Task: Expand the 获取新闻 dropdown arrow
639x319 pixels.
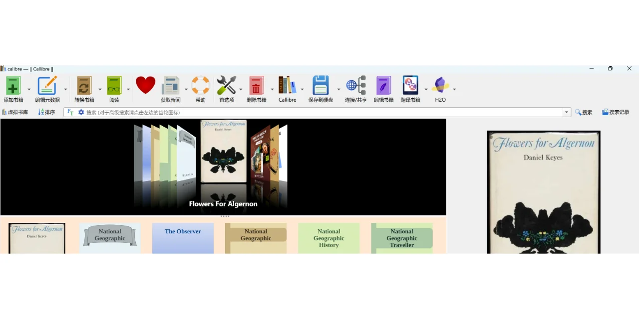Action: pyautogui.click(x=186, y=90)
